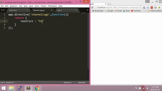This screenshot has width=162, height=91.
Task: Open the clock showing 12:17 PM
Action: (155, 88)
